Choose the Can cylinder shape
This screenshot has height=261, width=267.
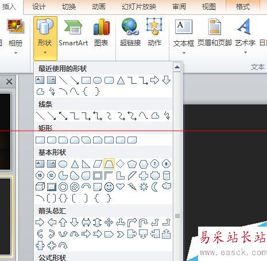point(167,176)
